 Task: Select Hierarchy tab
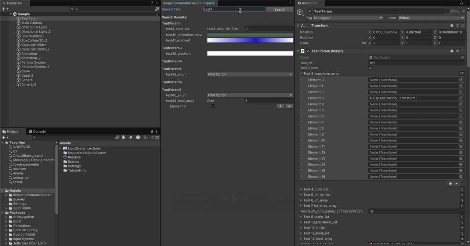click(x=12, y=3)
